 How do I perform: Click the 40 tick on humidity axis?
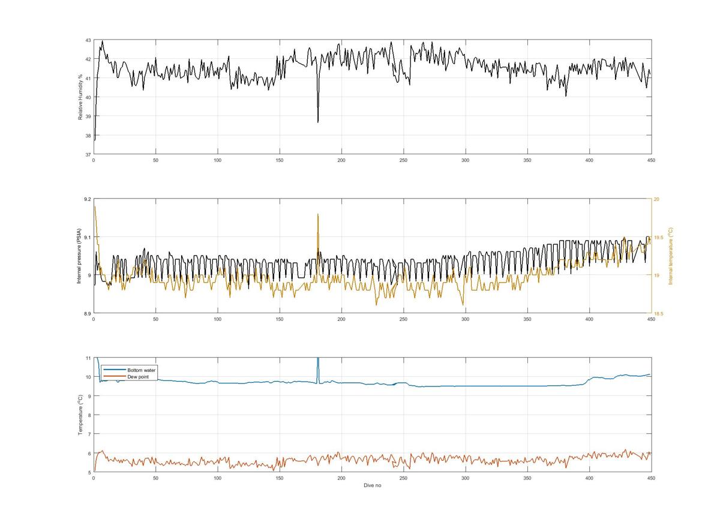[88, 97]
